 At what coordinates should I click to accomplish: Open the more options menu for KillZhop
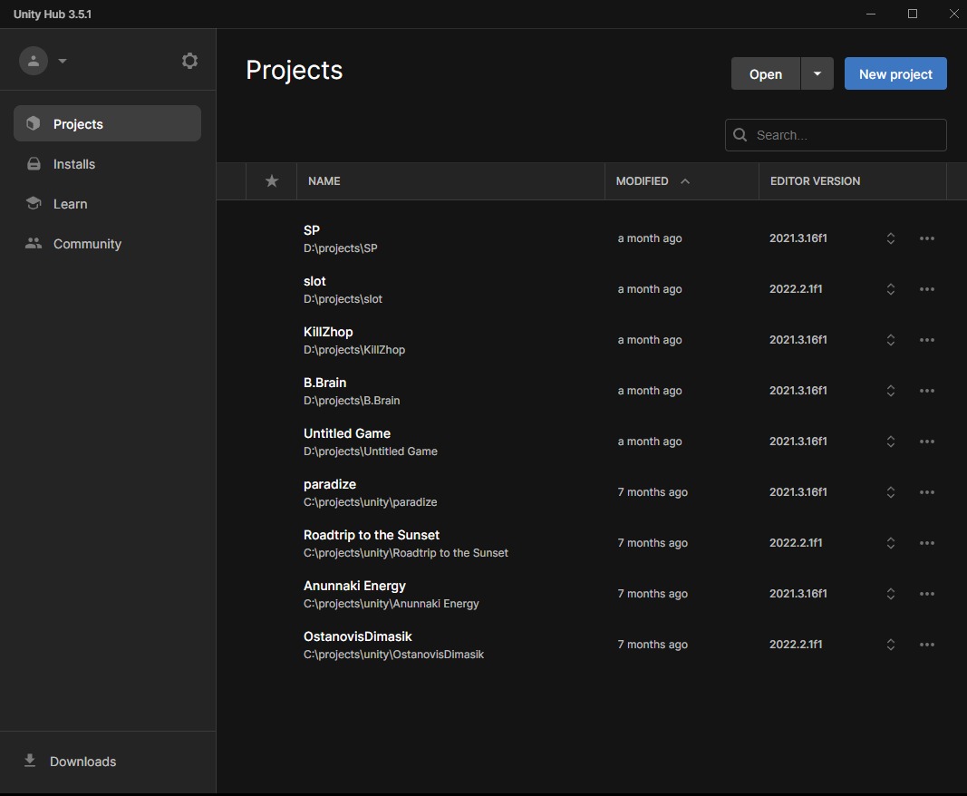coord(927,339)
